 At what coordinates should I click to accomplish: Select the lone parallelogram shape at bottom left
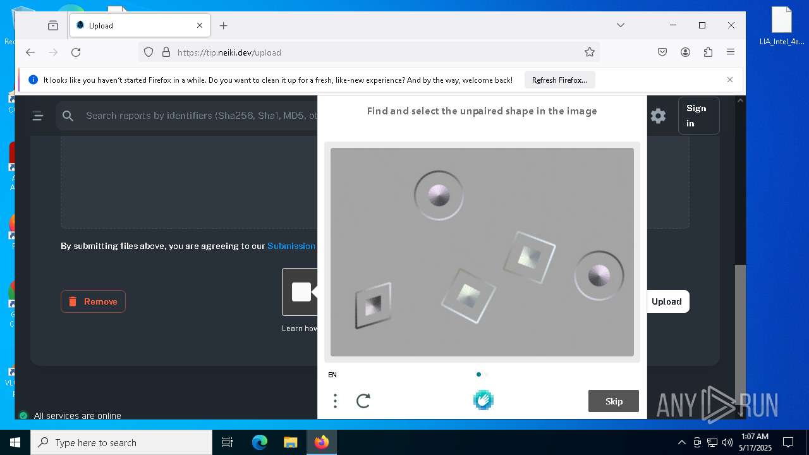point(373,305)
